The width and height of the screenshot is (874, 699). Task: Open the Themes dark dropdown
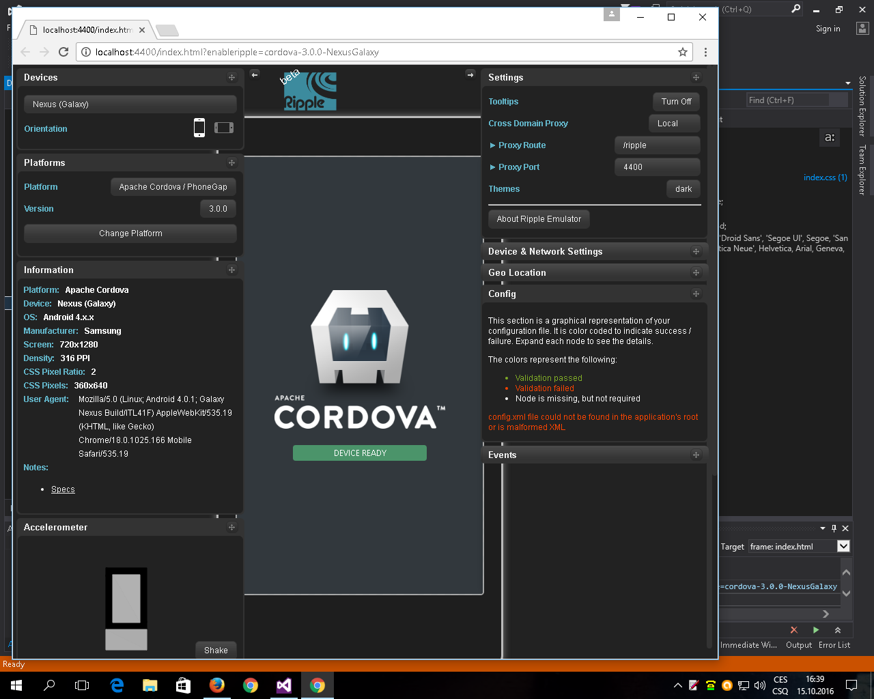pyautogui.click(x=683, y=189)
